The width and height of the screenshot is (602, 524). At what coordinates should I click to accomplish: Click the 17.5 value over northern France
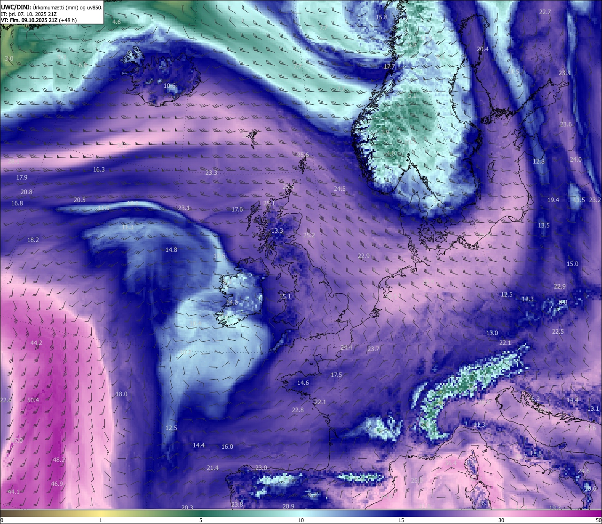336,375
